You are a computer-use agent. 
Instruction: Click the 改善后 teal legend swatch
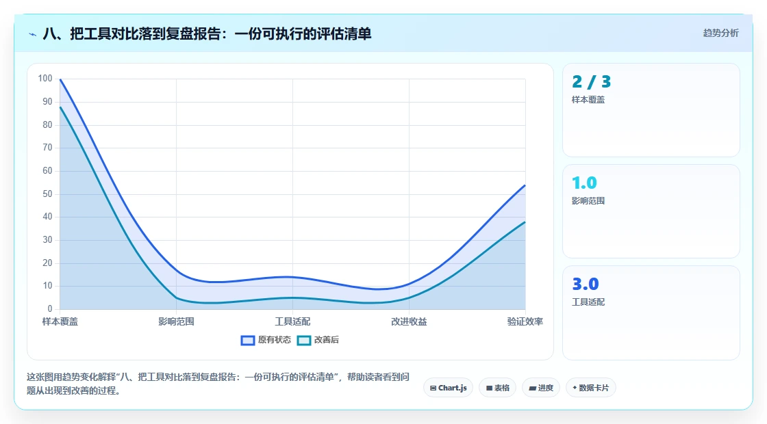(304, 341)
